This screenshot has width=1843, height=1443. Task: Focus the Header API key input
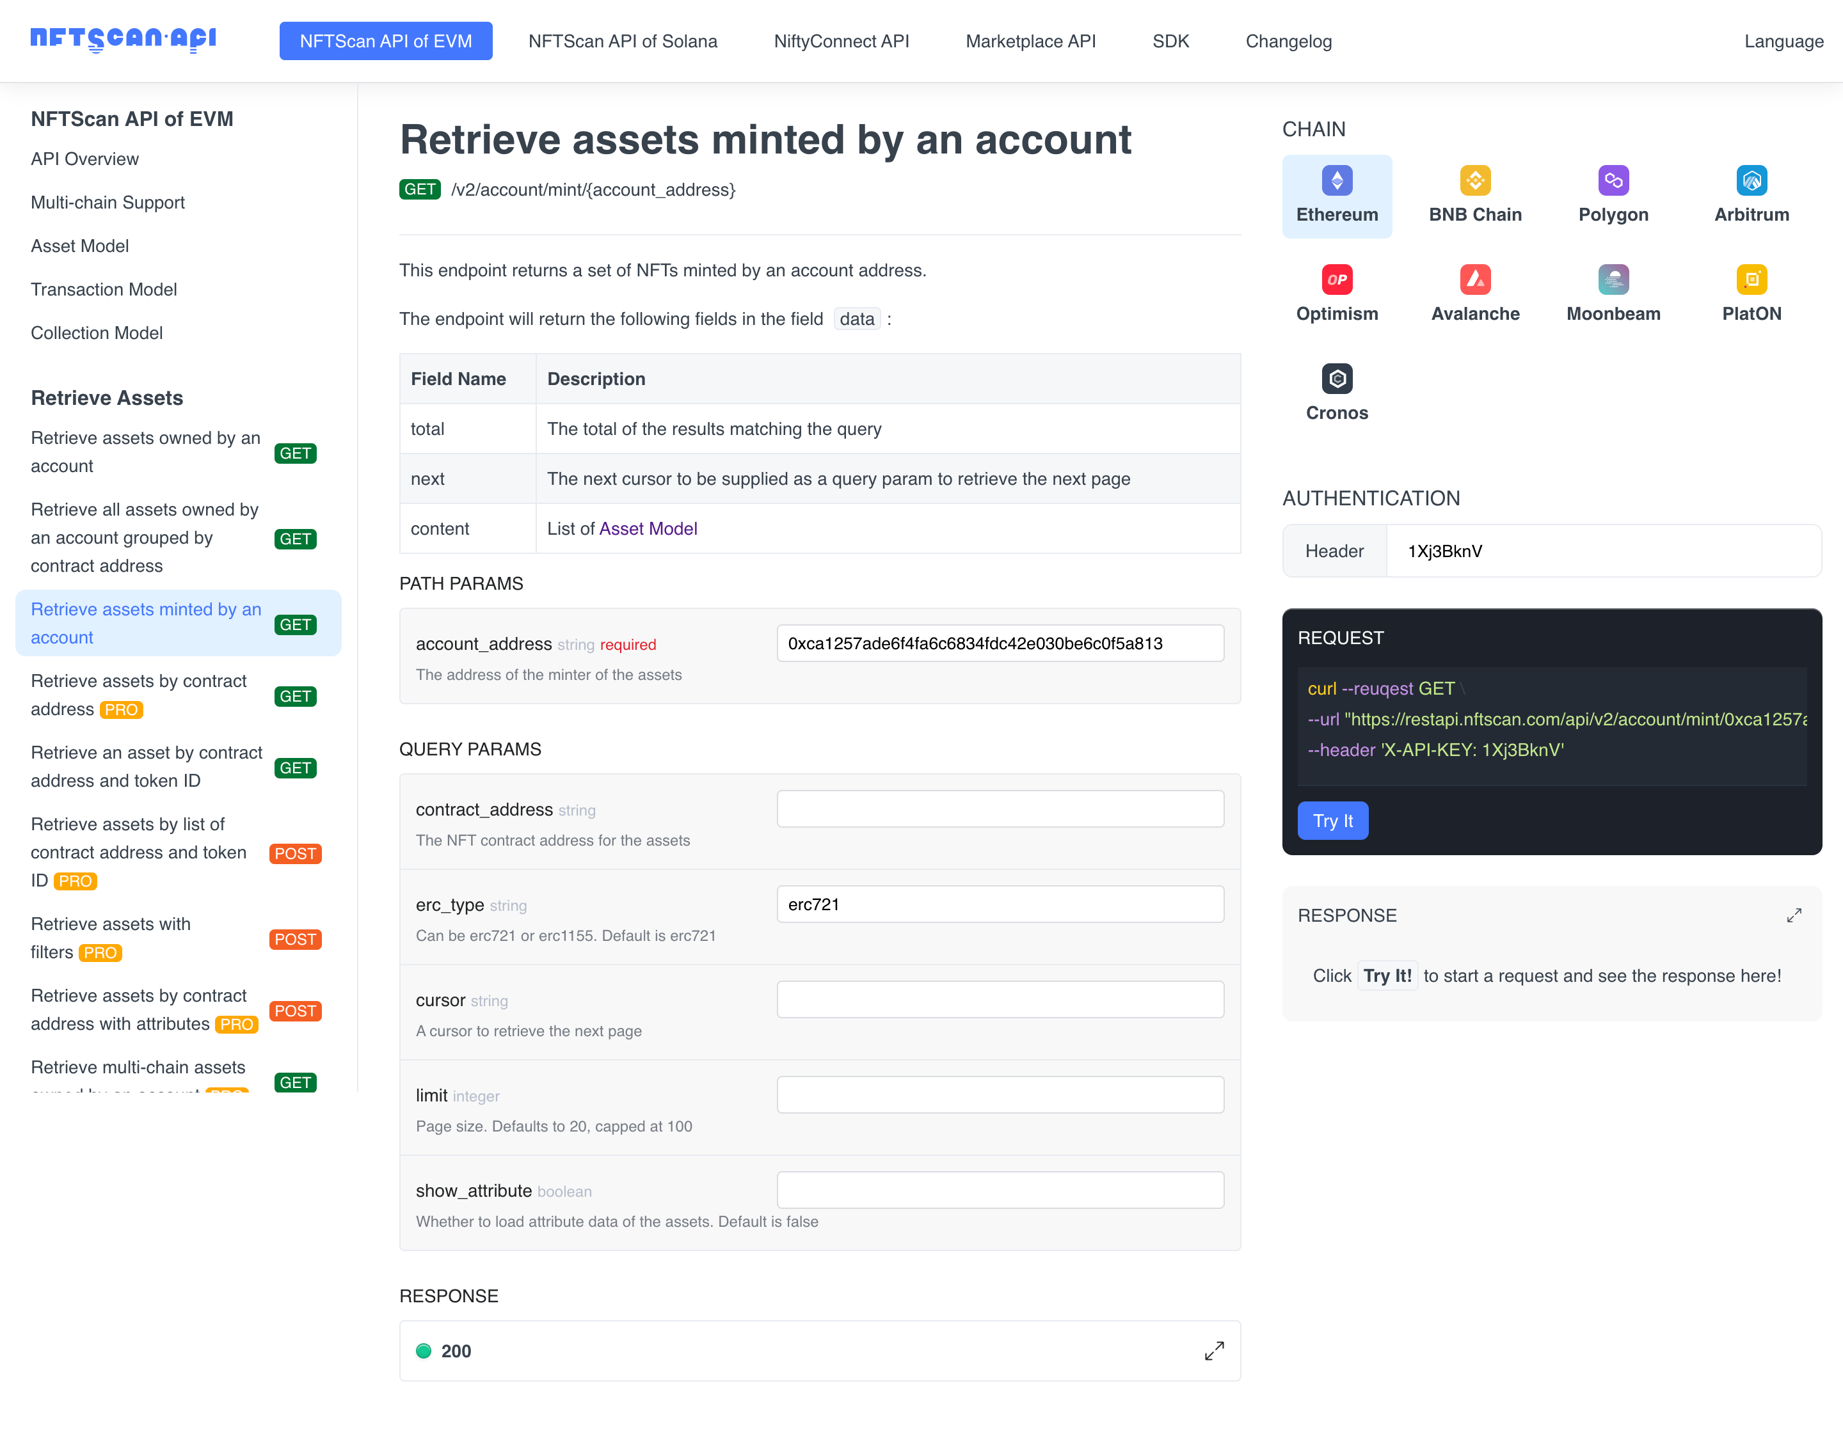[1602, 551]
